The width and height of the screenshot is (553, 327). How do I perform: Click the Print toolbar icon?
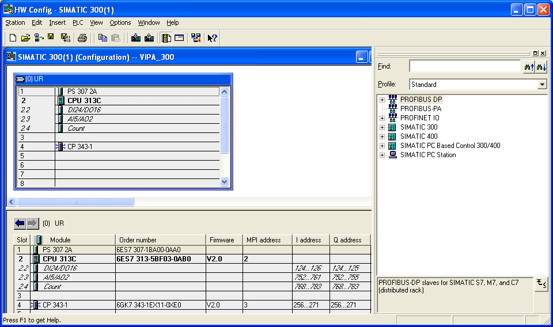click(x=82, y=38)
